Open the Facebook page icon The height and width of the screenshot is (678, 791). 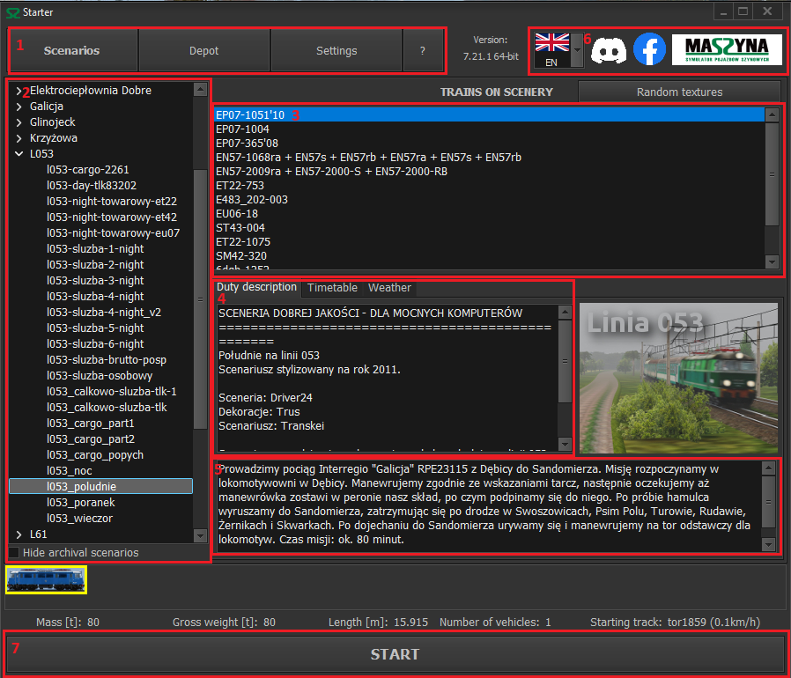(650, 50)
